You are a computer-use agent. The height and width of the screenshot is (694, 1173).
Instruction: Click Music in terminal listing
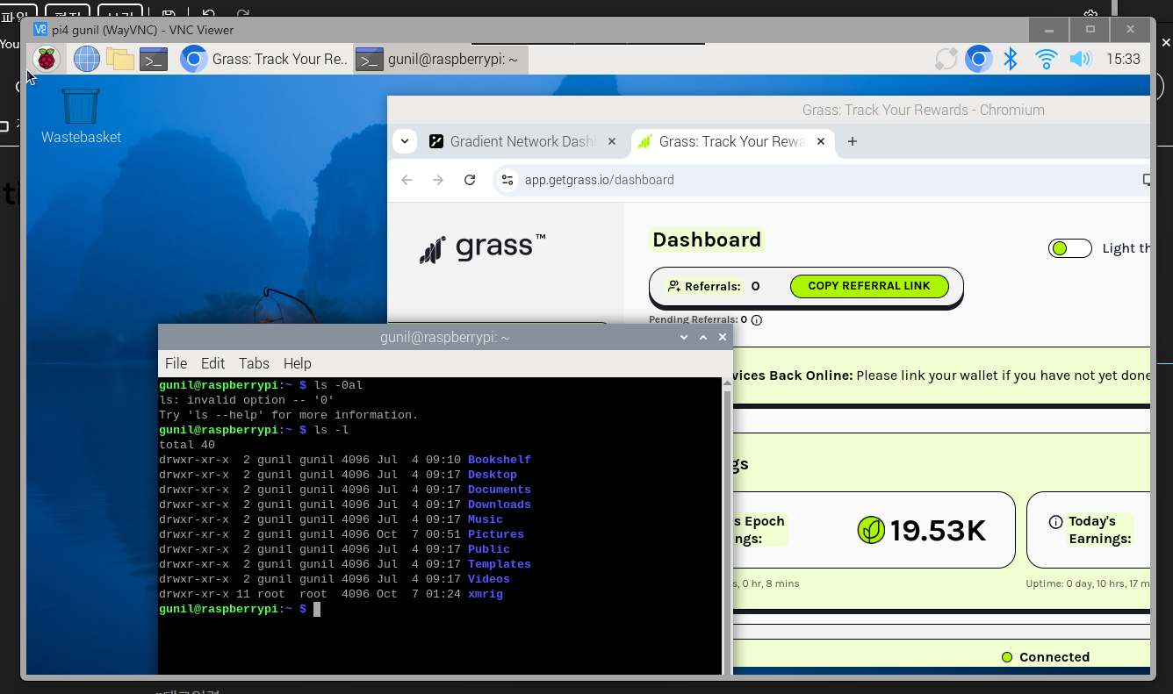point(485,519)
